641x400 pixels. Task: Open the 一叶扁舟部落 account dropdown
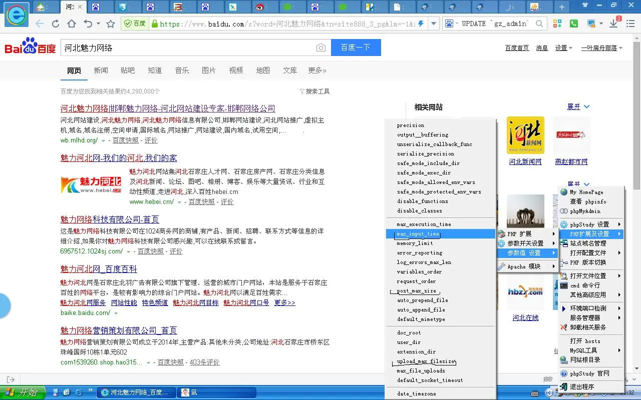[x=602, y=48]
